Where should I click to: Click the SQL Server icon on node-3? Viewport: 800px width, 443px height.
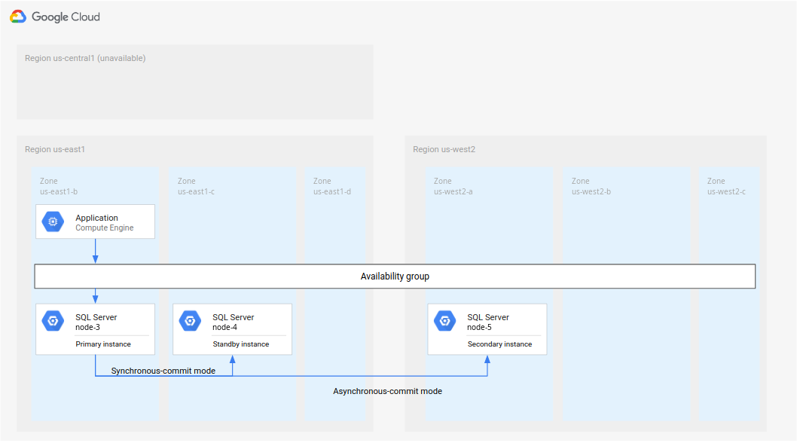point(53,320)
